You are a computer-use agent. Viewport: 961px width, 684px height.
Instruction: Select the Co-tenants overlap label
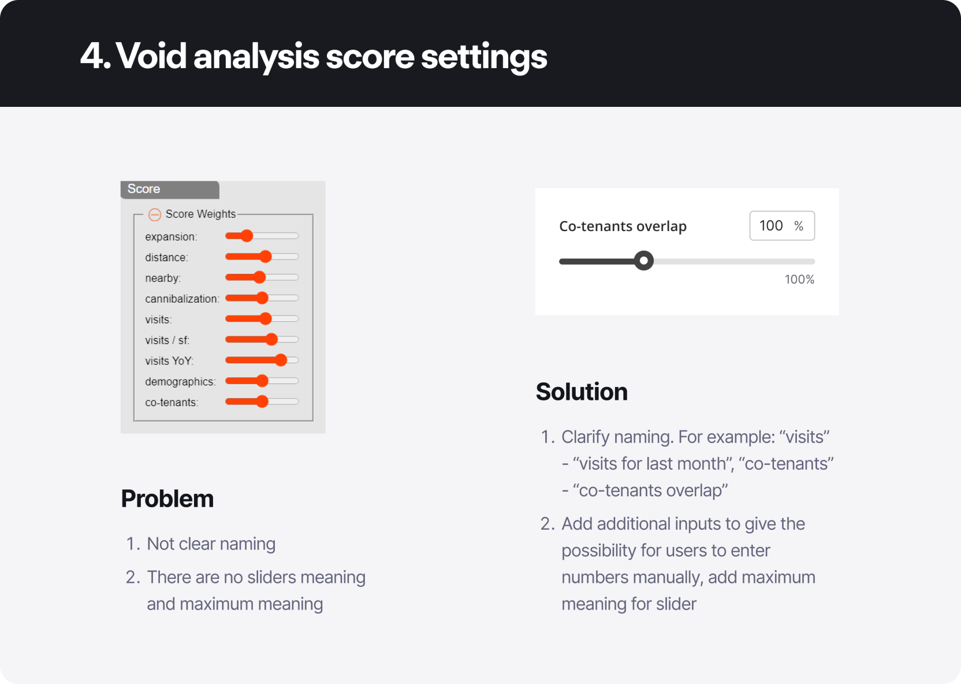tap(623, 226)
